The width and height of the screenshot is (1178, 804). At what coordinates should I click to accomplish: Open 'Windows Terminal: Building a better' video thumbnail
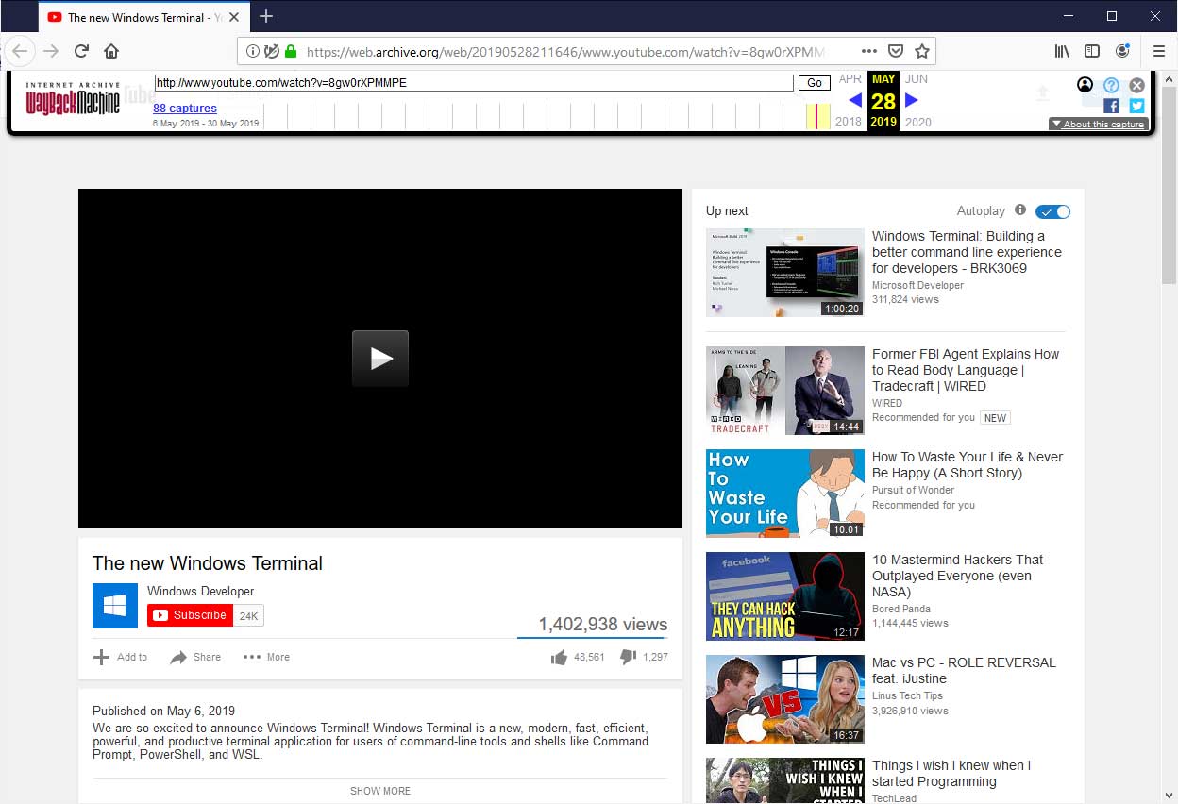785,273
